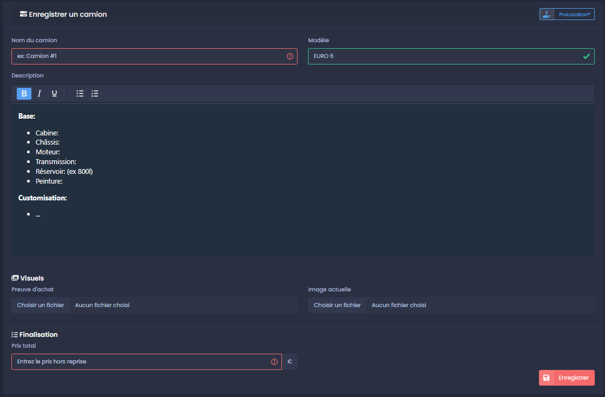
Task: Click the error icon in truck name field
Action: pyautogui.click(x=290, y=56)
